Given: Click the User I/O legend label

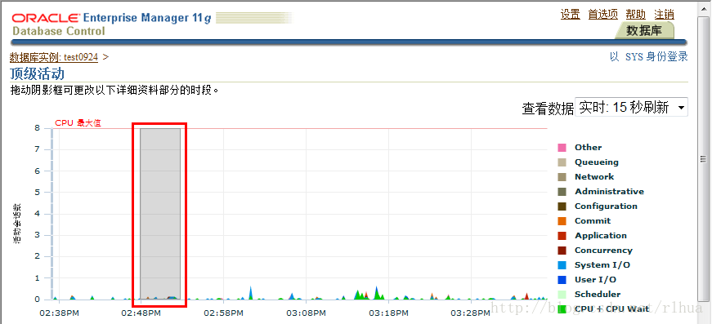Looking at the screenshot, I should point(596,280).
